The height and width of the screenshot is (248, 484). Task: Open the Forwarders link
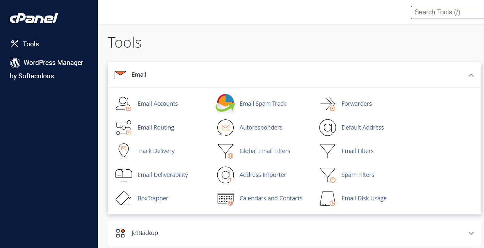pos(357,104)
